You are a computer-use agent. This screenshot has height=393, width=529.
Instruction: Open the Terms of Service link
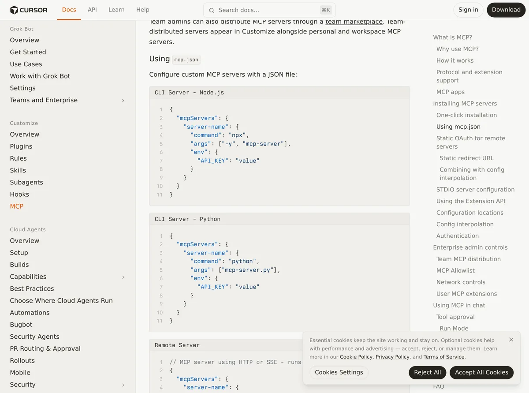(443, 357)
